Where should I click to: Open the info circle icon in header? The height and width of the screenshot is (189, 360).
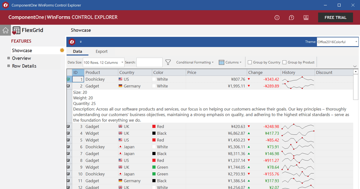coord(277,18)
